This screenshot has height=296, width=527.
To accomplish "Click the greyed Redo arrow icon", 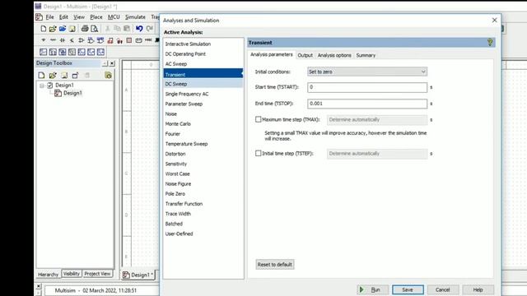I will [x=149, y=29].
